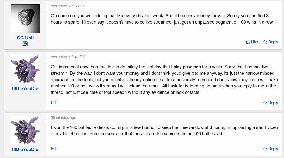
Task: Open the GG Unit username profile link
Action: point(25,38)
